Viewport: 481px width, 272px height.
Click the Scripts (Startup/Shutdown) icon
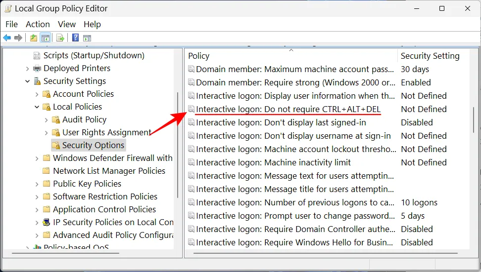click(37, 56)
